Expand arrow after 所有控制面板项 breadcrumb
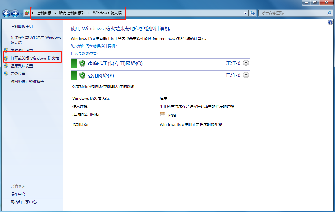Image resolution: width=335 pixels, height=212 pixels. point(89,13)
